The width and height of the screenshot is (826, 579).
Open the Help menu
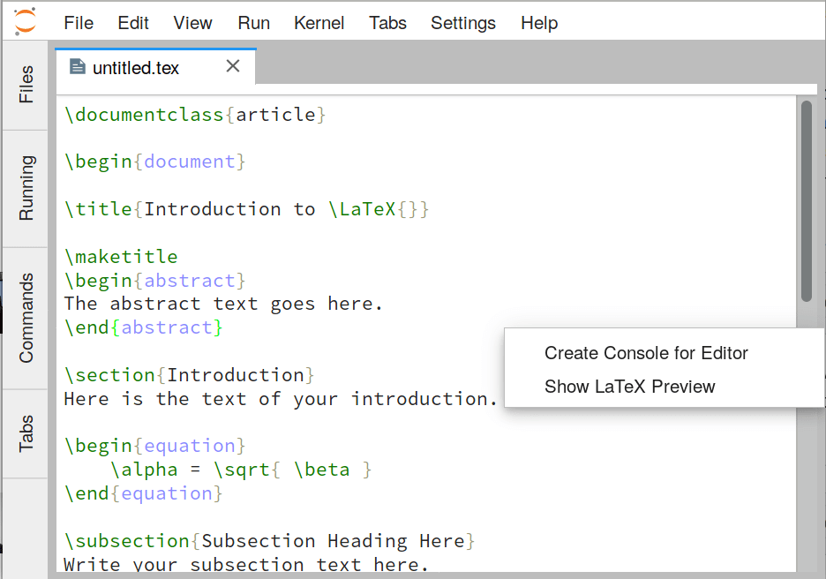[x=539, y=23]
